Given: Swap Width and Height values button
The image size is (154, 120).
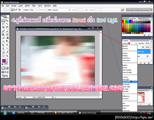Looking at the screenshot, I should point(86,10).
